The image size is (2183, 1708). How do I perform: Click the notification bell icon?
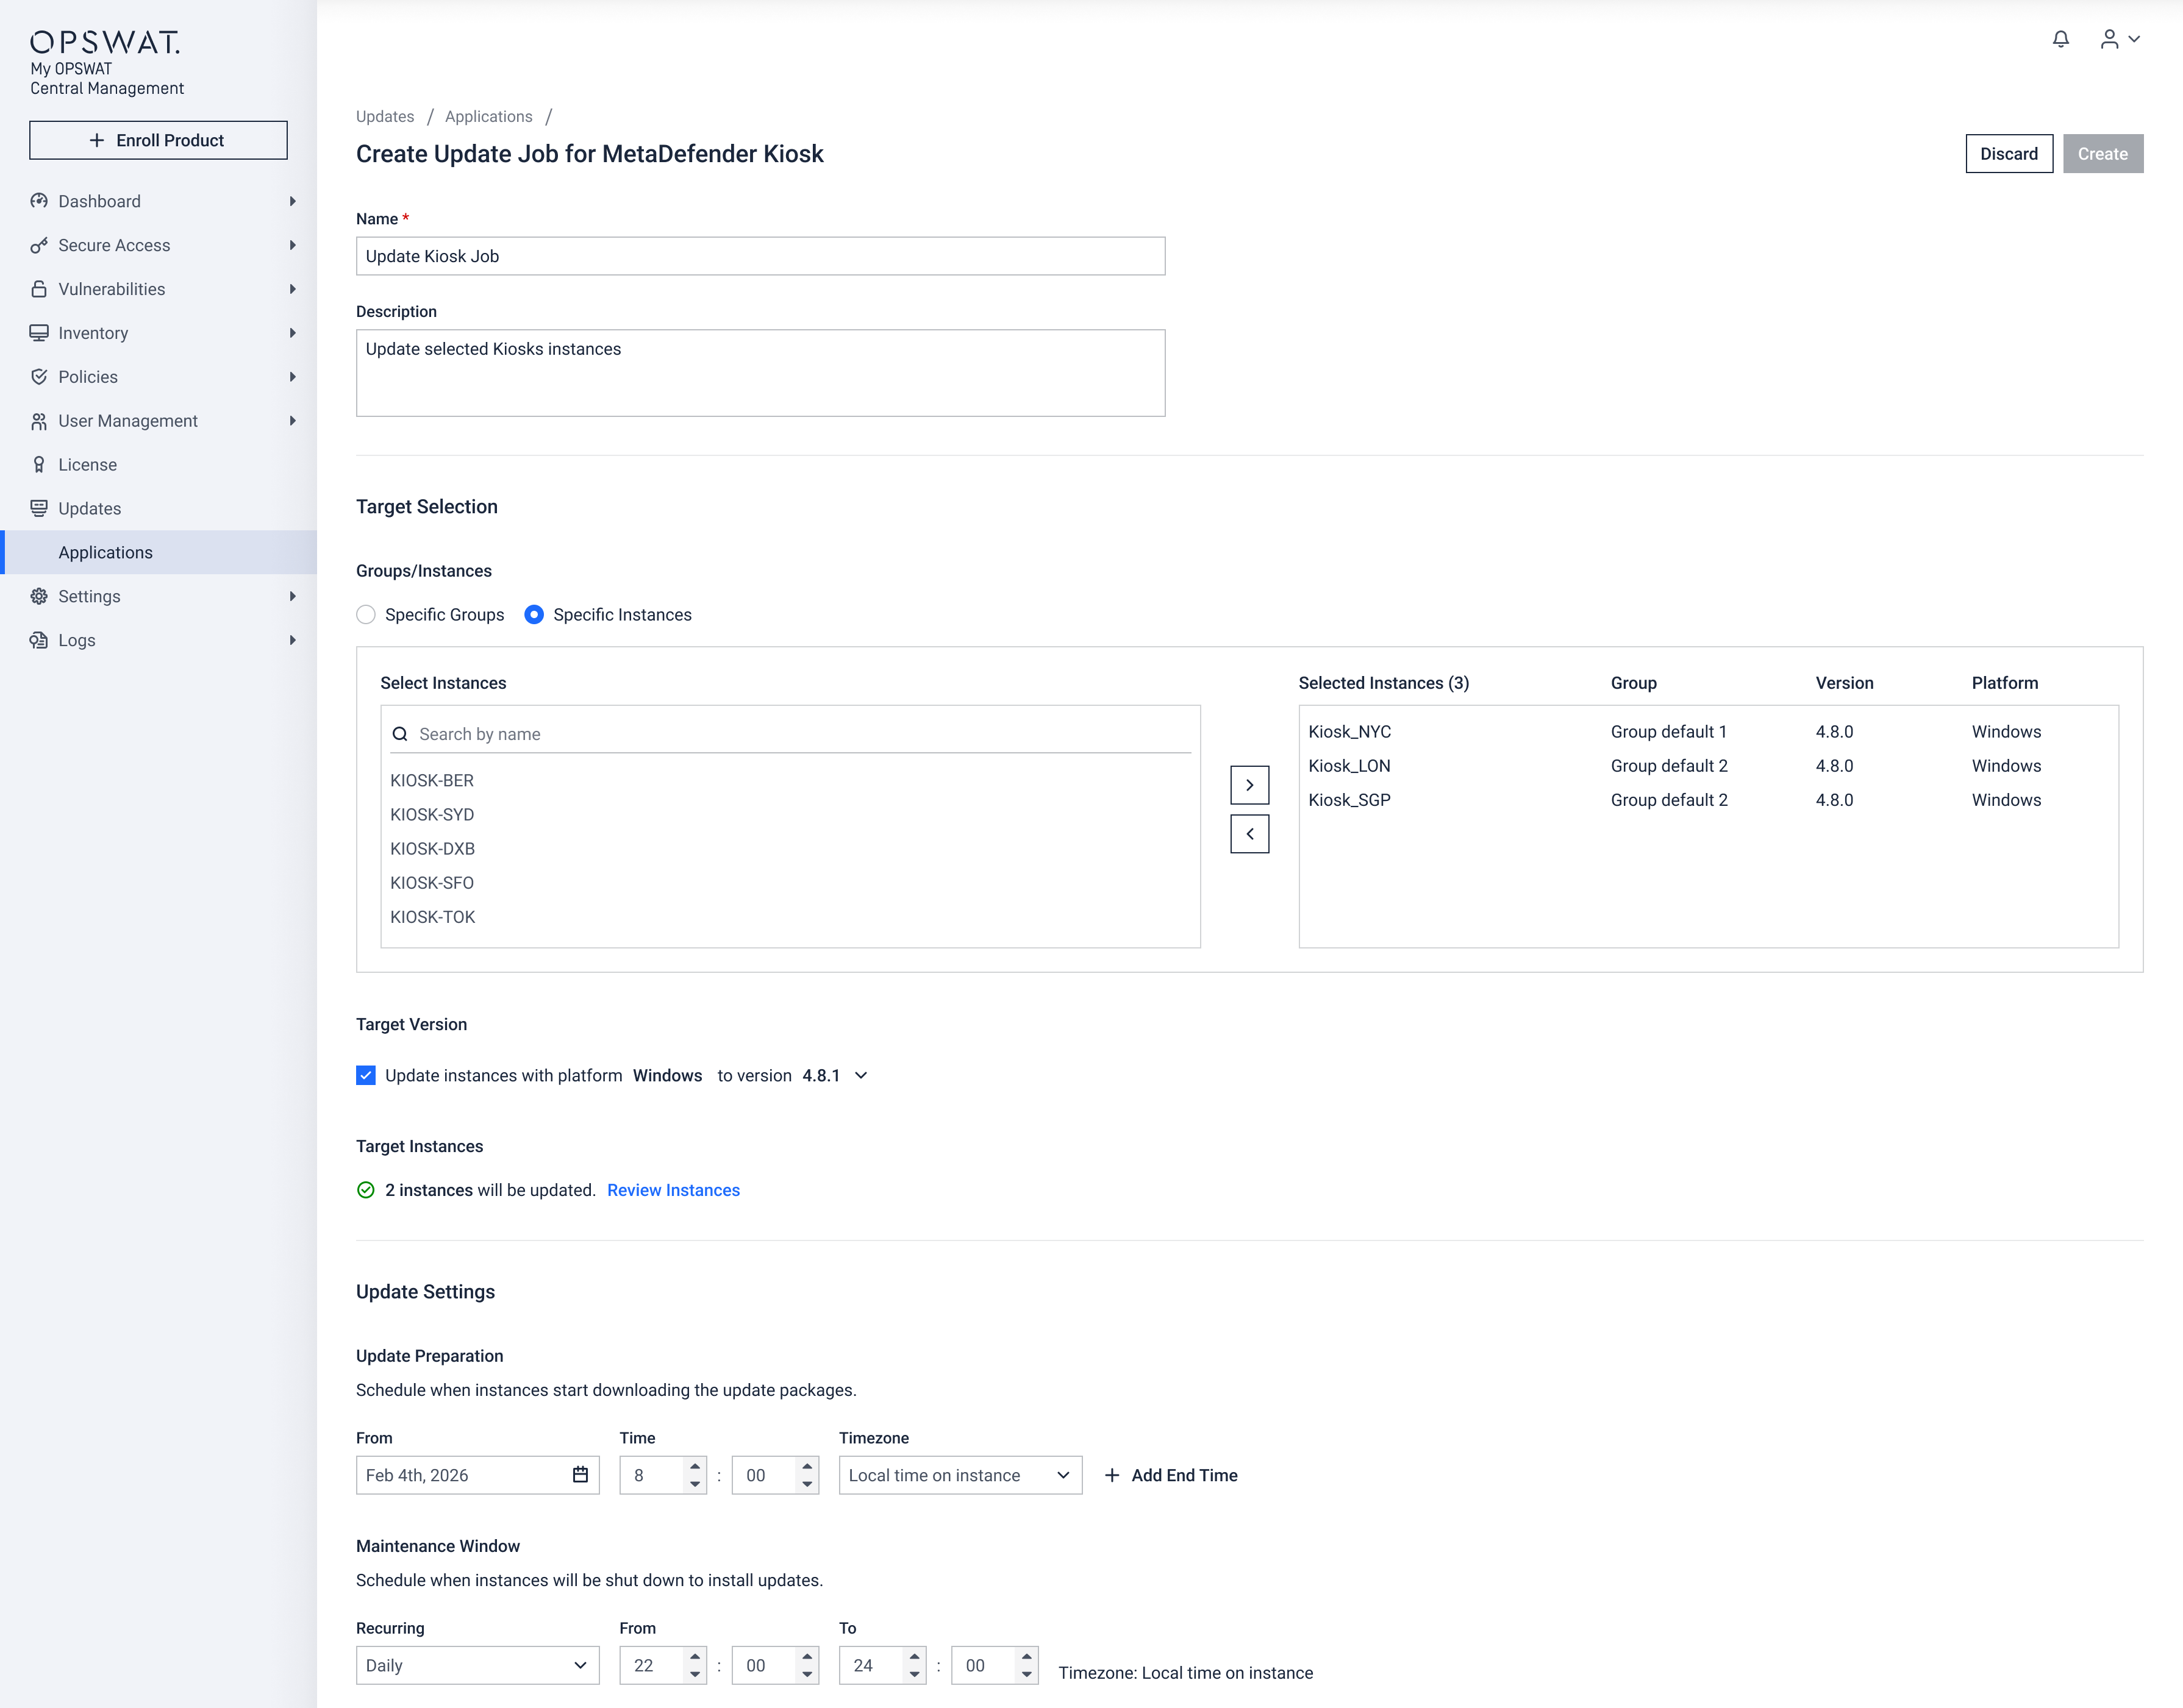[x=2060, y=39]
